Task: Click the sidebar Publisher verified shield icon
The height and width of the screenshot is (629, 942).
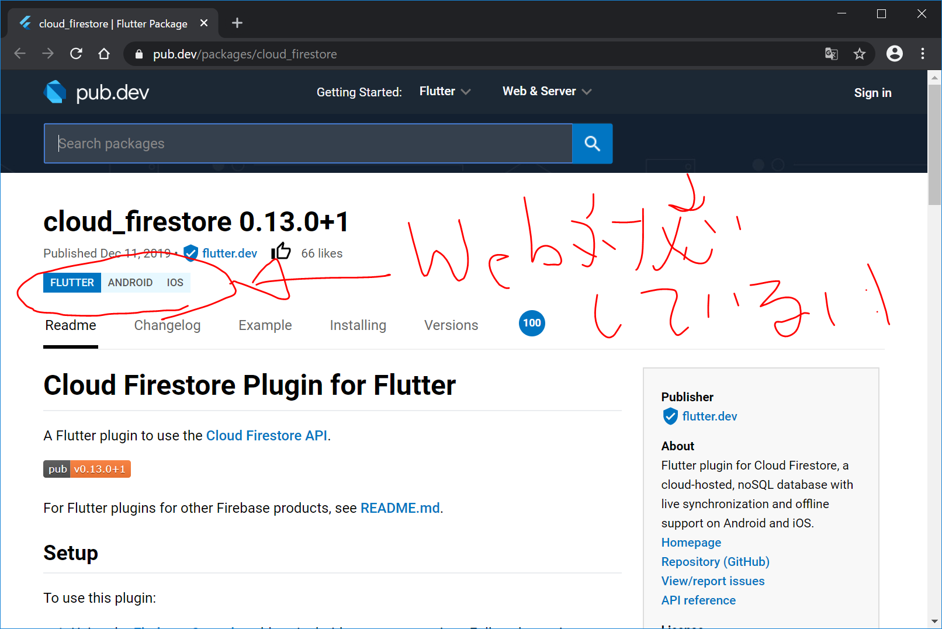Action: click(670, 416)
